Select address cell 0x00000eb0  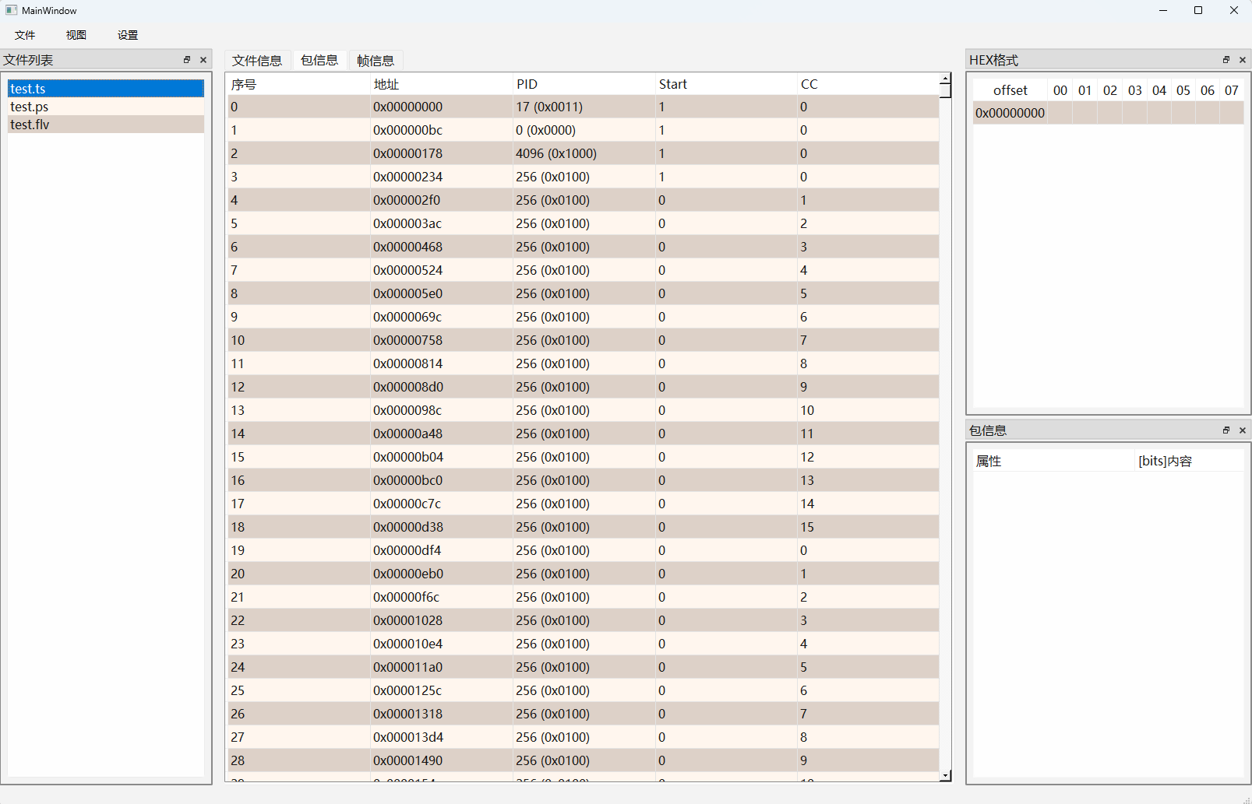[441, 574]
